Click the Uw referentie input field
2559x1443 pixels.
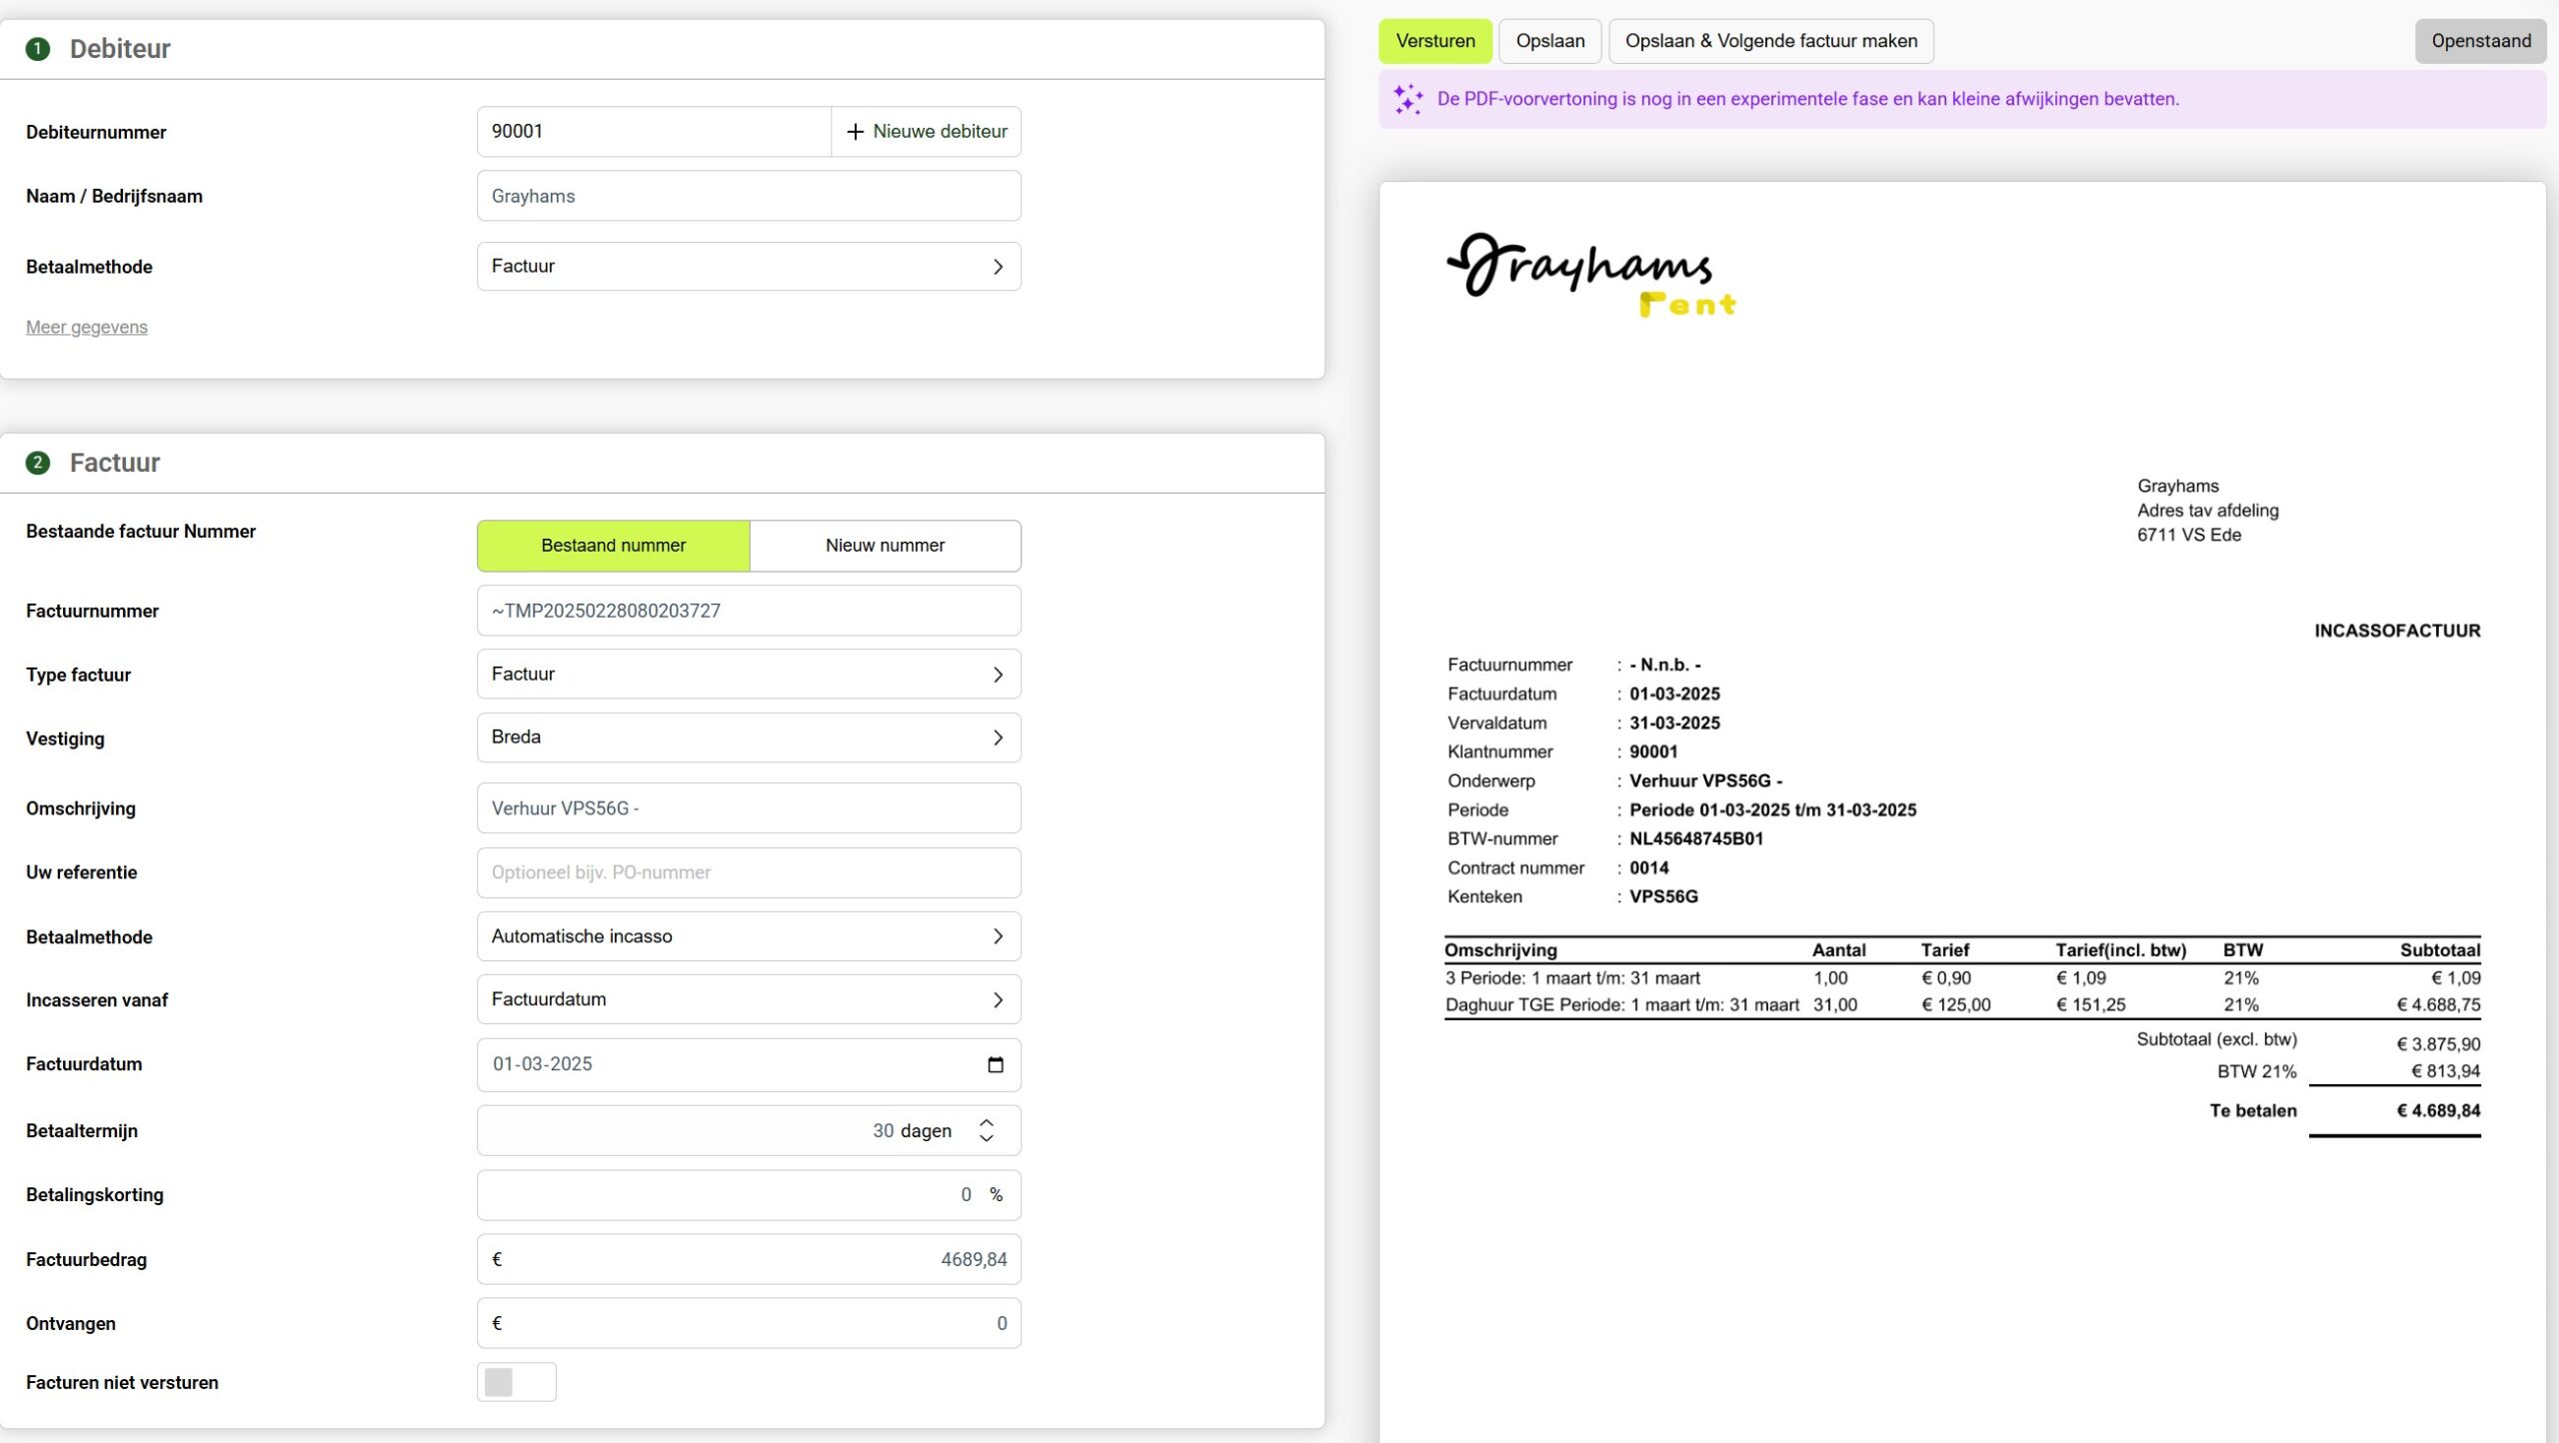748,872
